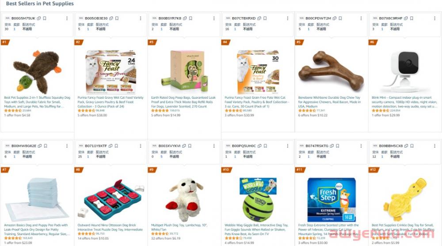Open three-dot menu for B07CTBXRXD
Screen dimensions: 442x246
click(x=288, y=18)
